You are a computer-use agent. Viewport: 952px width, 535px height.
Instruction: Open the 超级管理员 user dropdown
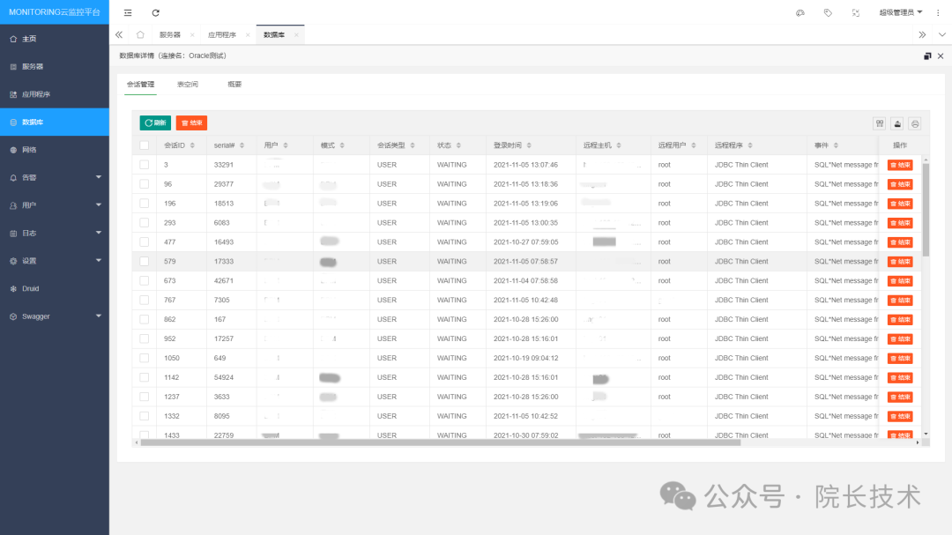(x=900, y=12)
